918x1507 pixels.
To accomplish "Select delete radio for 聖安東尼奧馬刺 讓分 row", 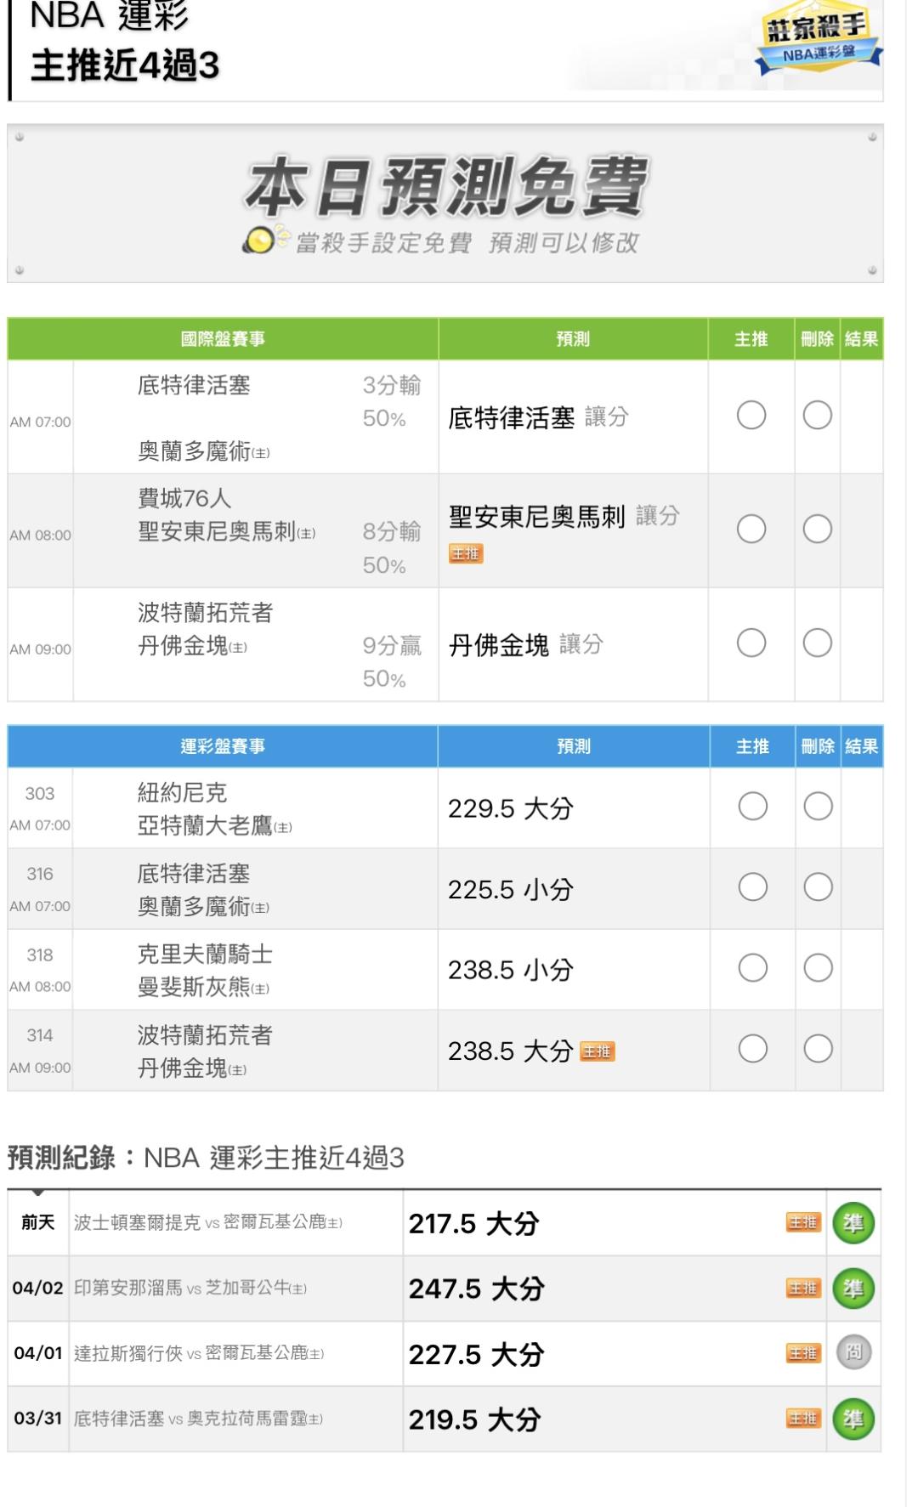I will point(818,530).
